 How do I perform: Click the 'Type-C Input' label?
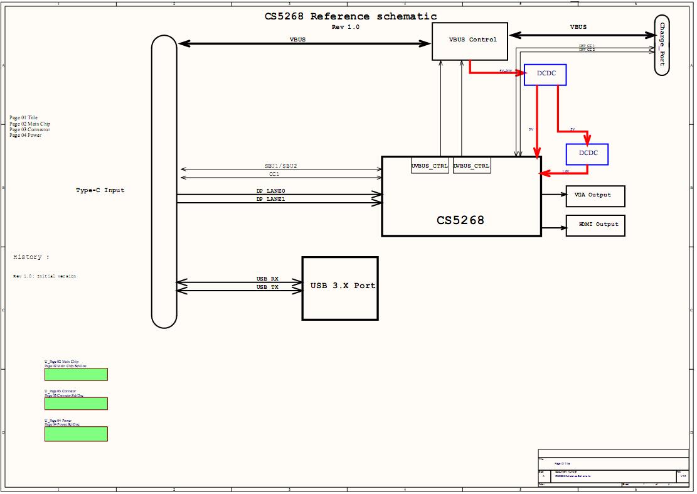point(100,190)
